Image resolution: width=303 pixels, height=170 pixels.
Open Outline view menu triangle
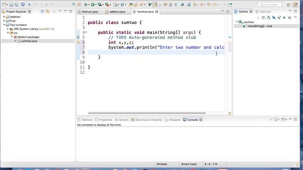coord(295,17)
